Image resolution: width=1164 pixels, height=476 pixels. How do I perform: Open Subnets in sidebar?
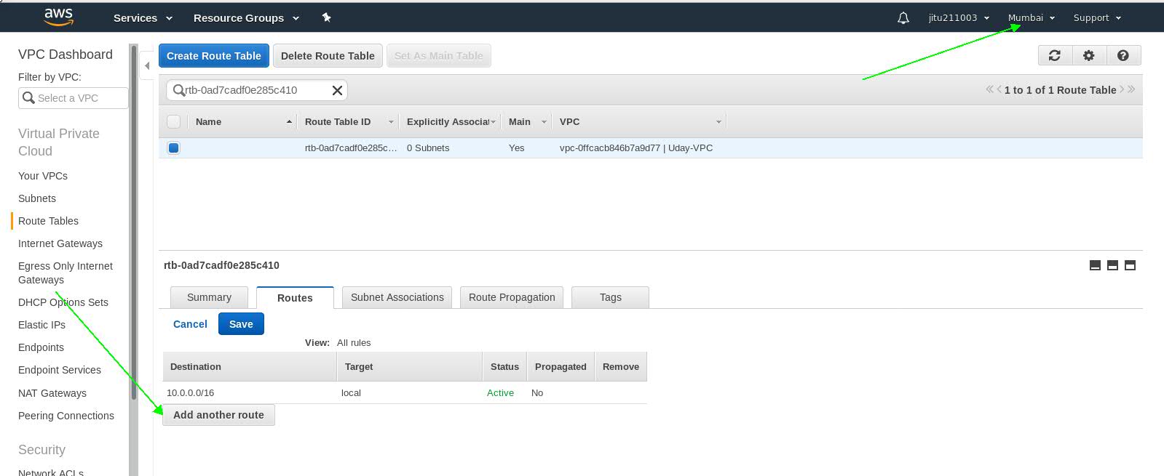point(37,198)
